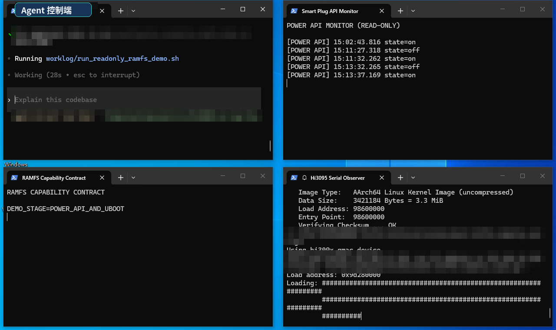Click the 15:13:37.169 state=on log line
This screenshot has width=556, height=330.
pos(351,75)
